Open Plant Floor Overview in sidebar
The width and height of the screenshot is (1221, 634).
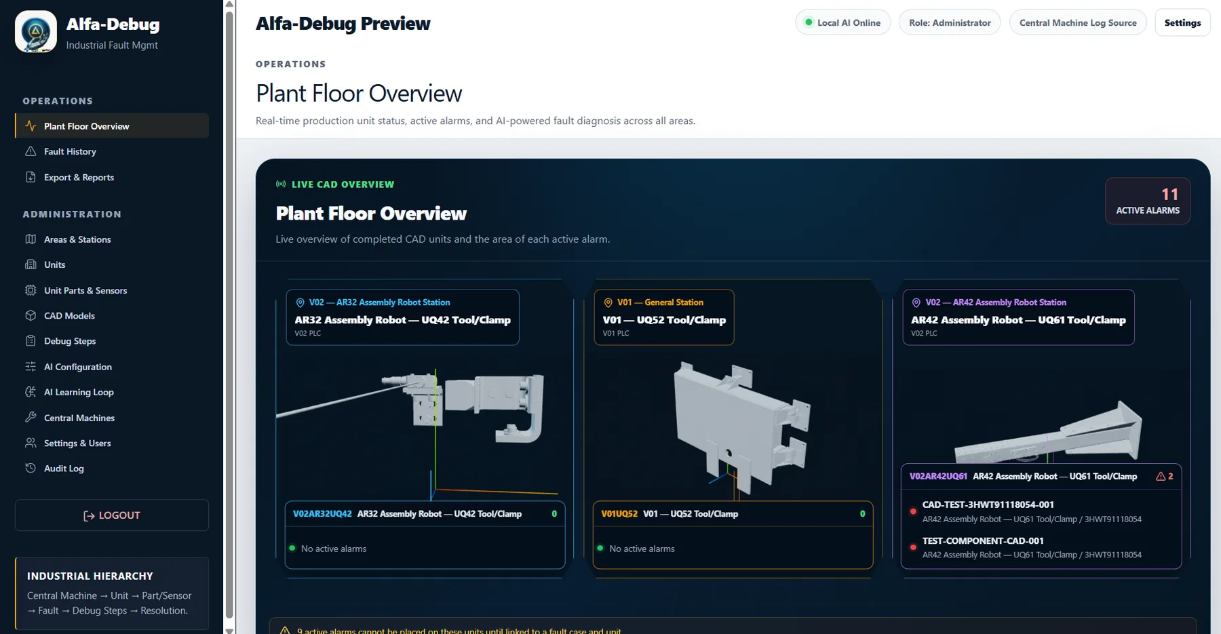[112, 126]
